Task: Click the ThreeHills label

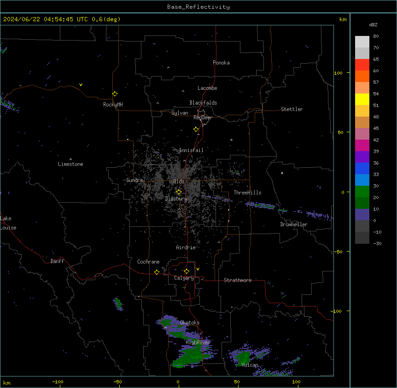Action: tap(247, 193)
